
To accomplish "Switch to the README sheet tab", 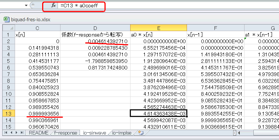I will pyautogui.click(x=38, y=133).
